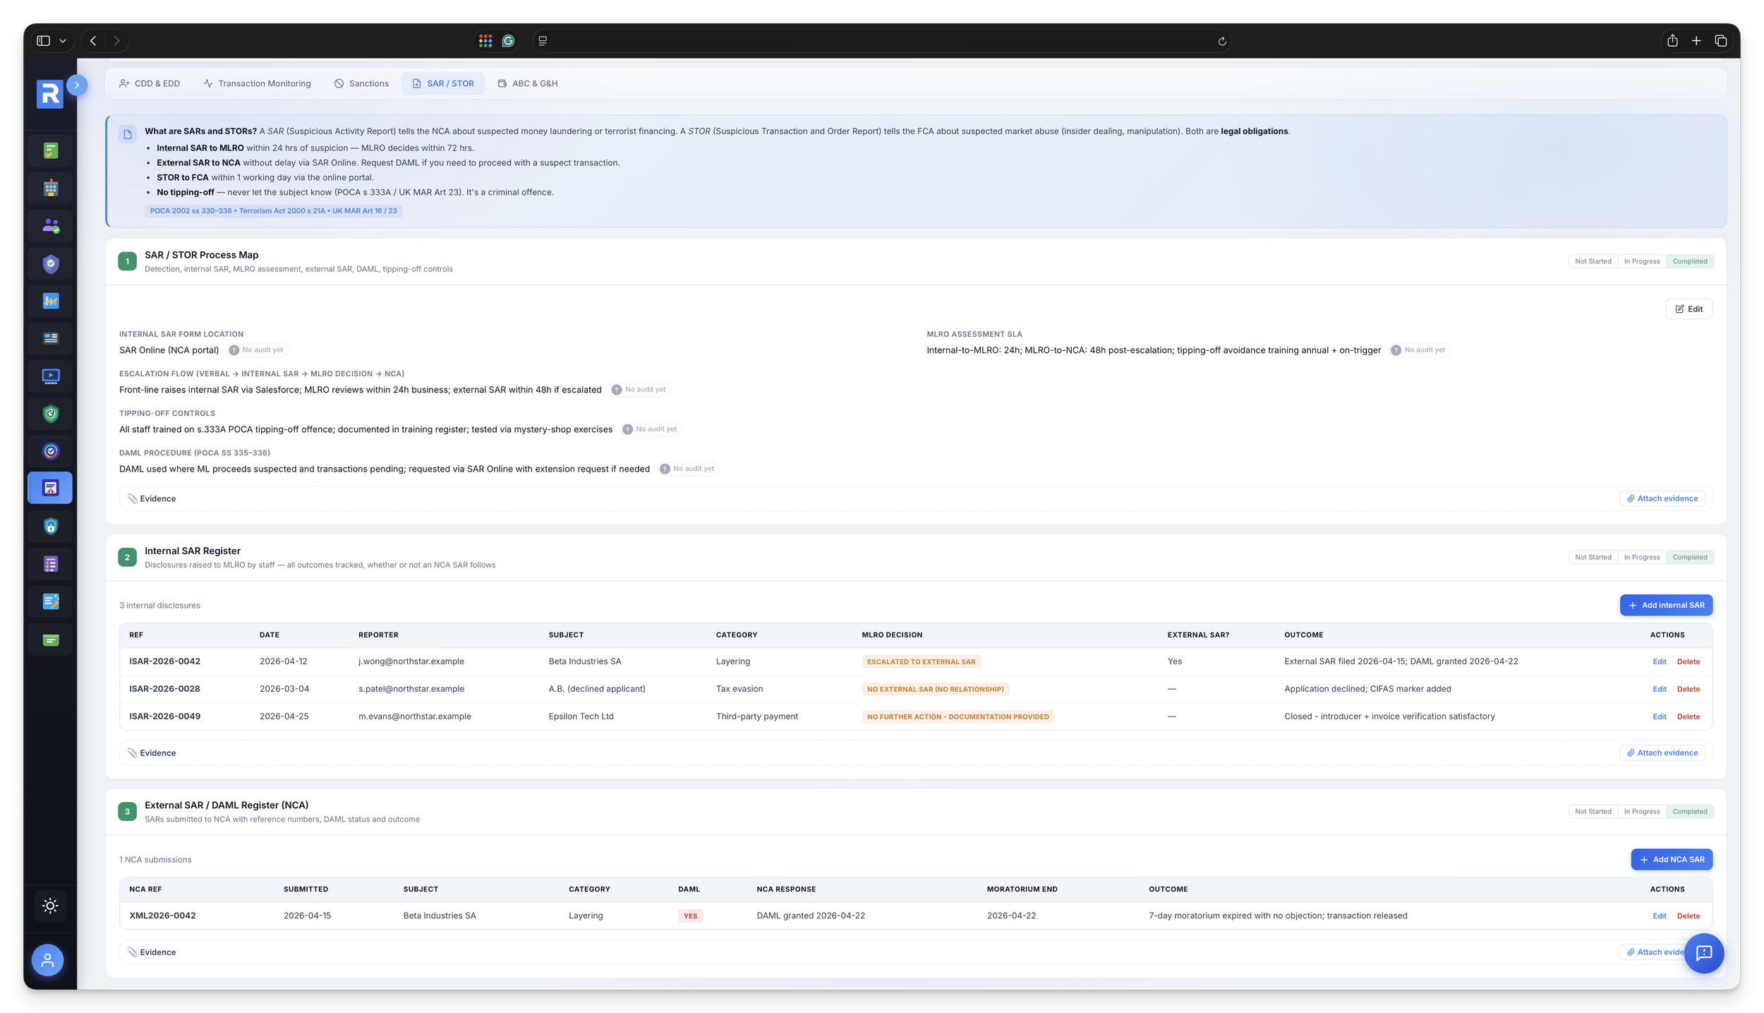The height and width of the screenshot is (1013, 1764).
Task: Open the blue note-with-pencil sidebar icon
Action: pyautogui.click(x=50, y=601)
